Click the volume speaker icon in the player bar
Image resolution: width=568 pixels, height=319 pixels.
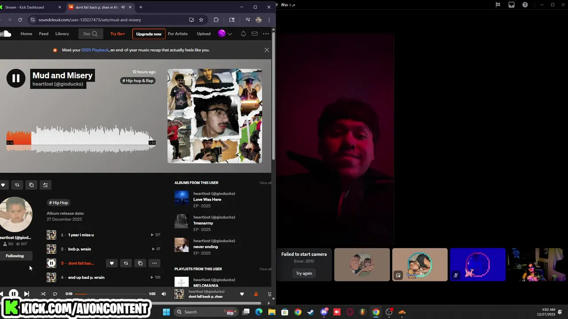(x=164, y=294)
